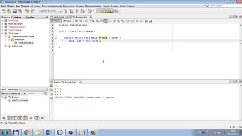Viewport: 242px width, 136px height.
Task: Open the Реорганизация кода menu
Action: pyautogui.click(x=52, y=6)
